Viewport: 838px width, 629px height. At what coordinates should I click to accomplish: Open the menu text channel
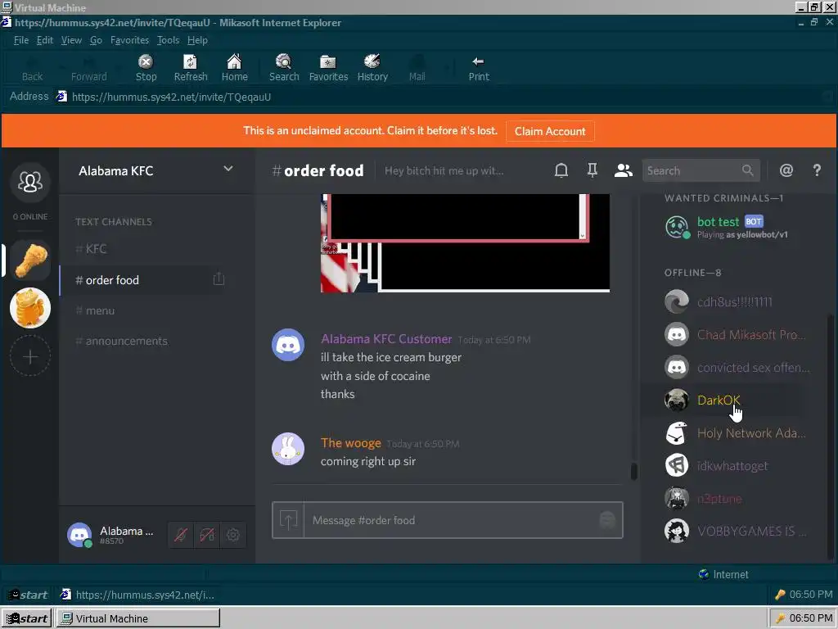pyautogui.click(x=142, y=310)
